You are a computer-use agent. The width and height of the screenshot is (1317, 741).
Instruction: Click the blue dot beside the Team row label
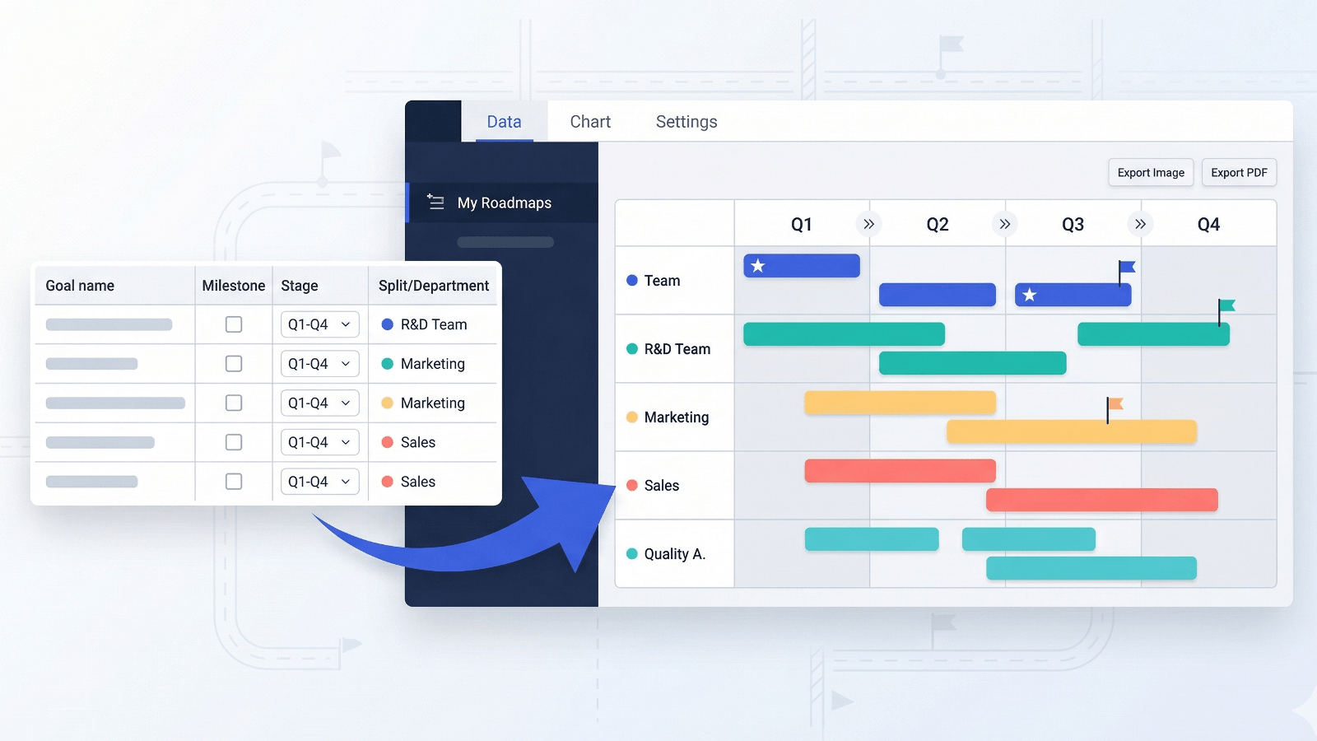tap(631, 281)
